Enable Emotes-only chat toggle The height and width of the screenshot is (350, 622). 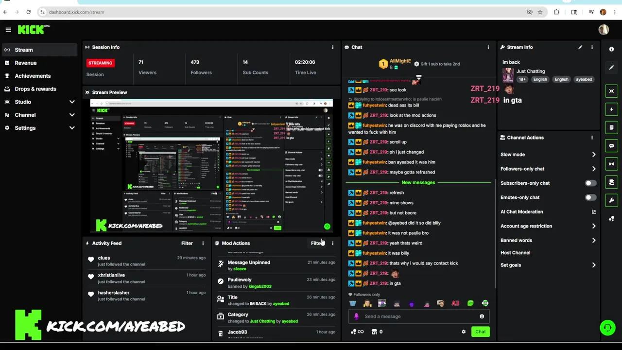coord(590,197)
